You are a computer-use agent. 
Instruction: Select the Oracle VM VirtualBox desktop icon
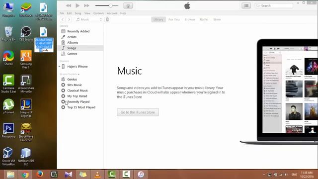[x=8, y=157]
